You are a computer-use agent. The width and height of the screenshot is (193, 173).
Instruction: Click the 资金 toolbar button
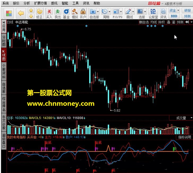coord(173,10)
